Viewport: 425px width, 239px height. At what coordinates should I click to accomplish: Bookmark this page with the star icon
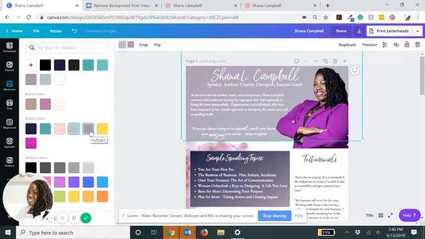click(326, 17)
